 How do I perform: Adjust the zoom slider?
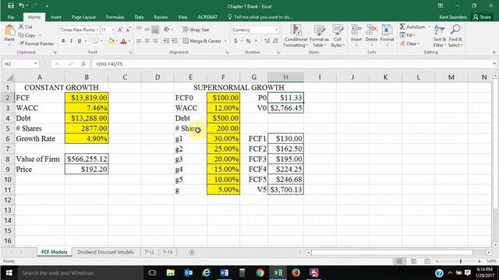point(460,261)
